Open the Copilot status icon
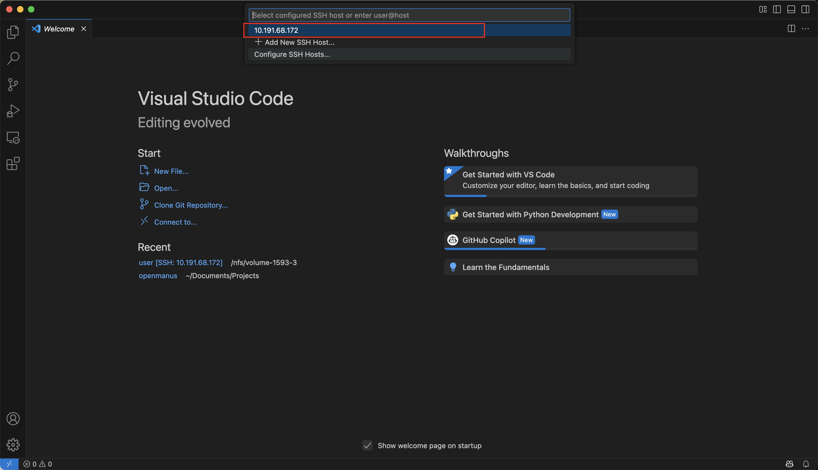The image size is (818, 470). 790,464
